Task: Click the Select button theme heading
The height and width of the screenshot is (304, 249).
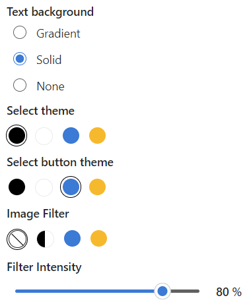Action: point(60,162)
